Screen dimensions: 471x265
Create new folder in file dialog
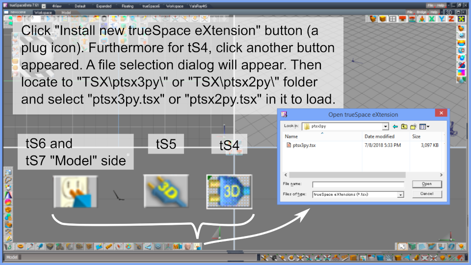point(413,127)
